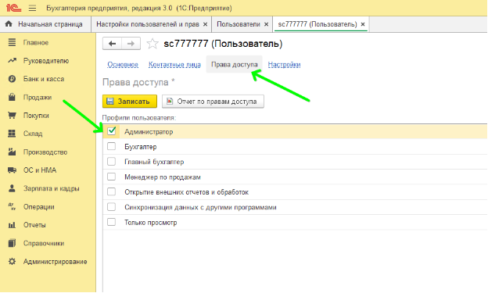Go forward with the right arrow button
488x293 pixels.
click(x=131, y=44)
